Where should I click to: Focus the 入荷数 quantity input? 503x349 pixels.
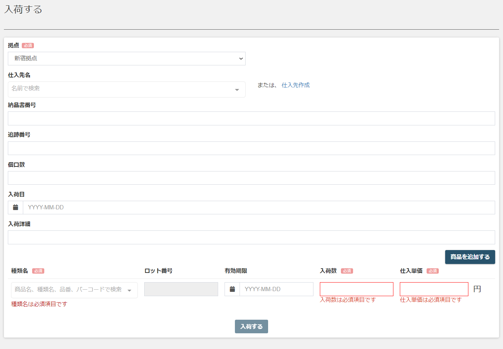(357, 289)
